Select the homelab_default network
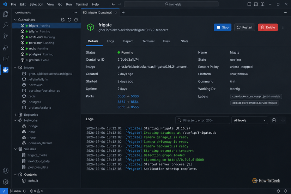 click(x=46, y=143)
